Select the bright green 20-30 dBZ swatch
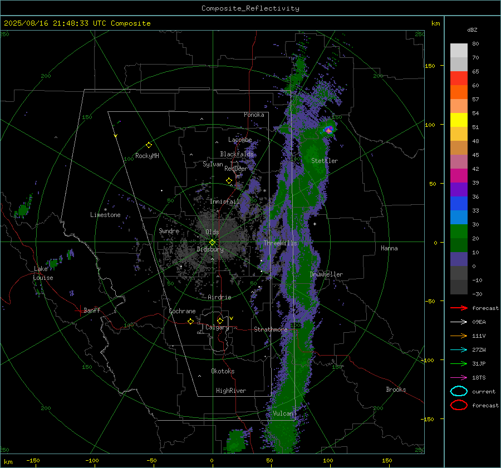This screenshot has width=501, height=468. pos(459,231)
